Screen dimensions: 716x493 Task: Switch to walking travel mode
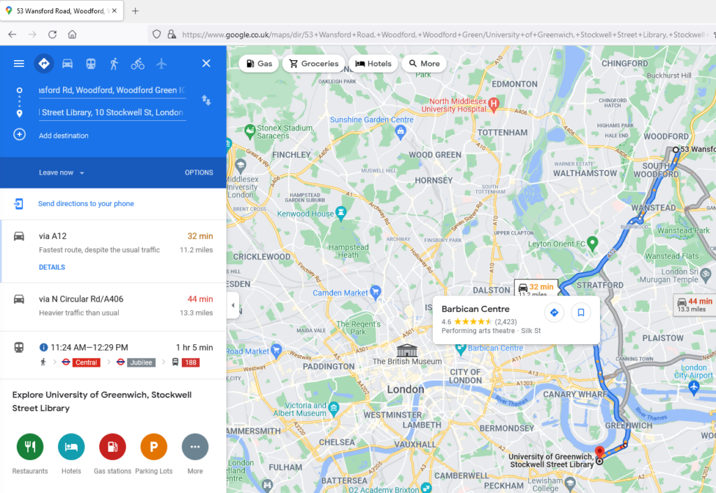pyautogui.click(x=114, y=64)
